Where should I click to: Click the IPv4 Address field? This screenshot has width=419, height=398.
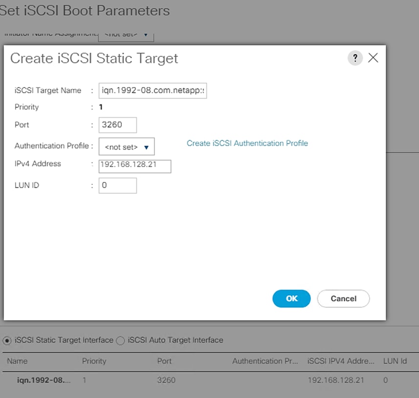[135, 165]
